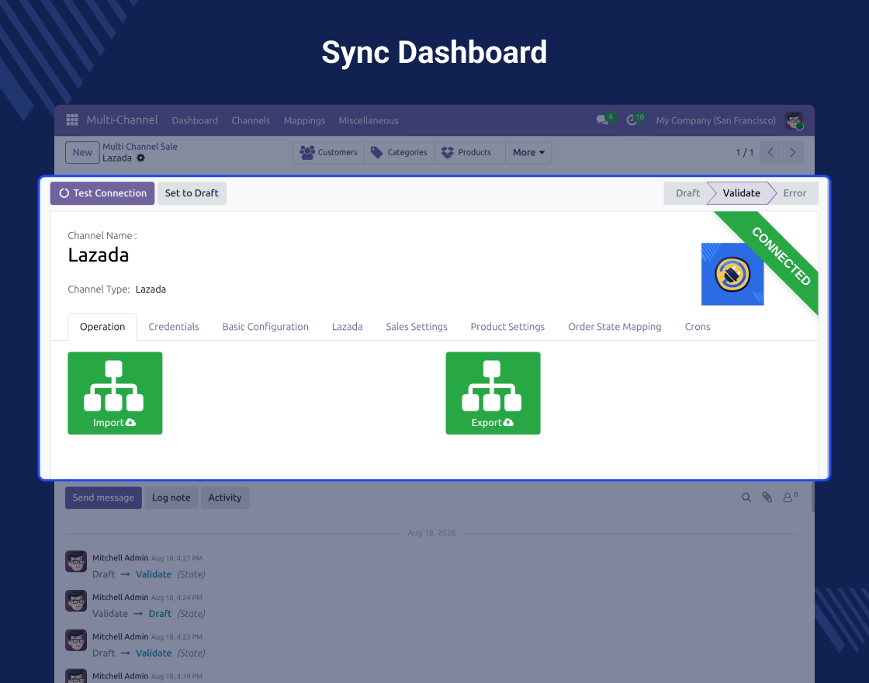This screenshot has width=869, height=683.
Task: Click Send message button
Action: coord(103,498)
